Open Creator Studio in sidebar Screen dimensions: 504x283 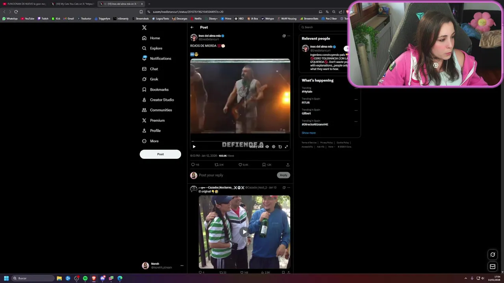click(158, 100)
